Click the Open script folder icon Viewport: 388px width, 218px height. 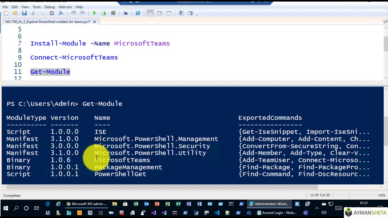pyautogui.click(x=15, y=13)
